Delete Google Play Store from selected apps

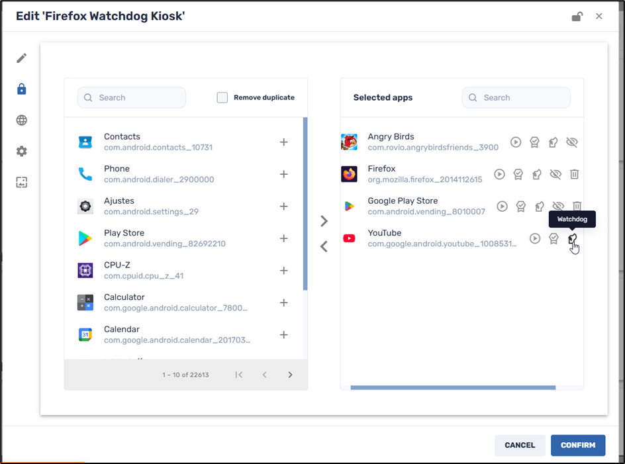point(577,206)
